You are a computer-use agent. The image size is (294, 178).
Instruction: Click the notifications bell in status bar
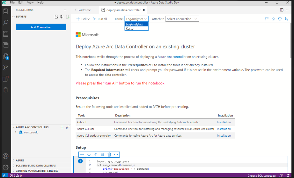click(288, 175)
